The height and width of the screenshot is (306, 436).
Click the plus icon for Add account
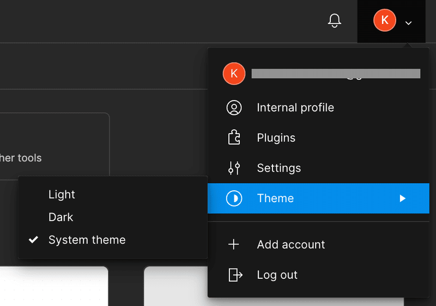pos(234,245)
